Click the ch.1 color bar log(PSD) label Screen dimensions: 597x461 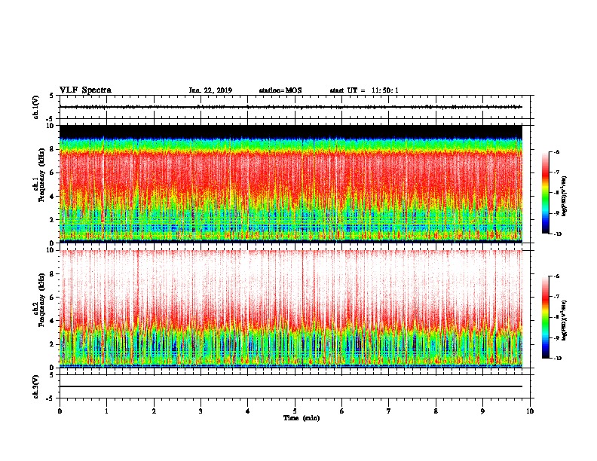(x=565, y=196)
